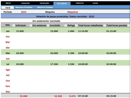Viewport: 131px width, 98px height.
Task: Open the AJUDA tab
Action: tap(95, 3)
